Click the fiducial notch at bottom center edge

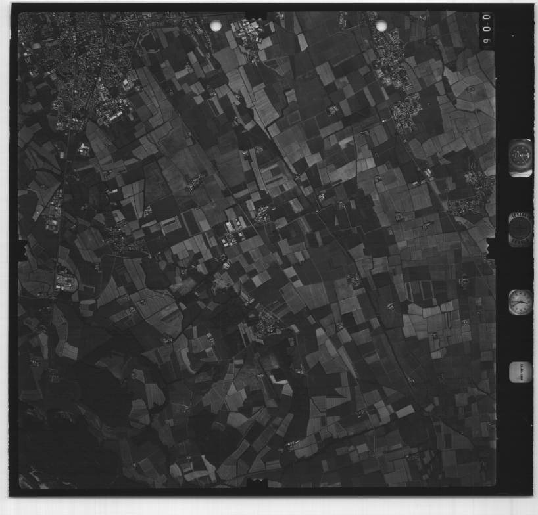click(258, 487)
